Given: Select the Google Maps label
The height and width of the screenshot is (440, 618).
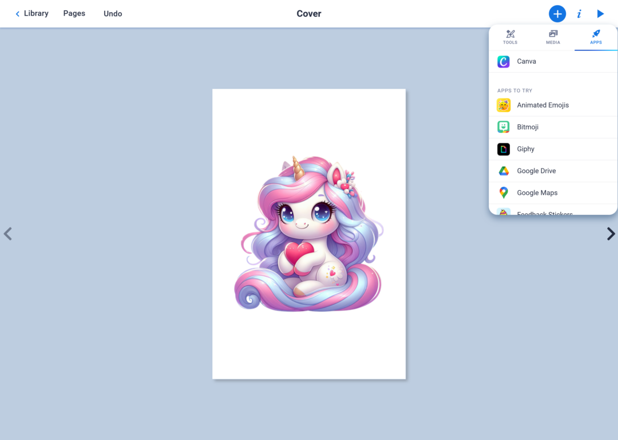Looking at the screenshot, I should (537, 192).
